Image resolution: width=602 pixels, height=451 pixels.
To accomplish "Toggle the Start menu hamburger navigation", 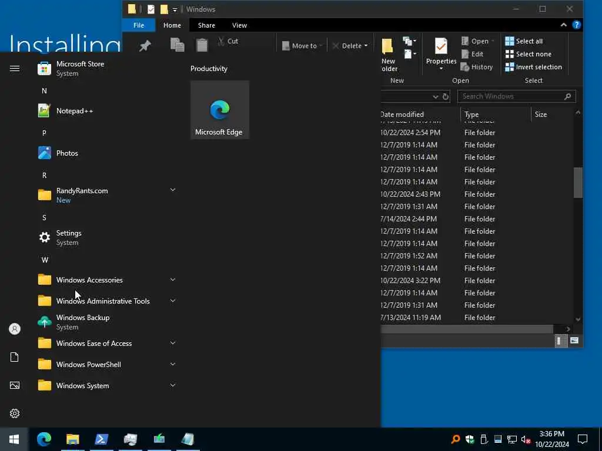I will pyautogui.click(x=15, y=68).
